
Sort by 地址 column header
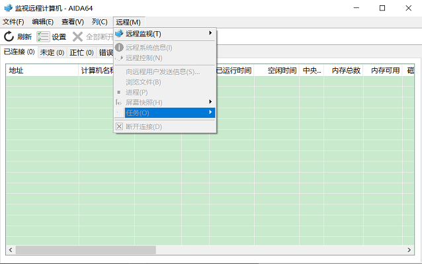(x=42, y=71)
